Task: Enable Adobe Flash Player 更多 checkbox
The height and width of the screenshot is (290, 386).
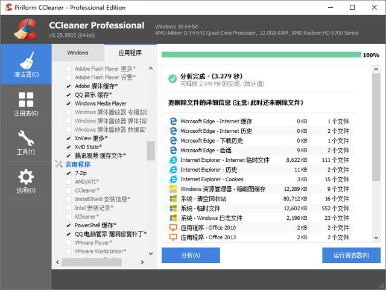Action: (68, 68)
